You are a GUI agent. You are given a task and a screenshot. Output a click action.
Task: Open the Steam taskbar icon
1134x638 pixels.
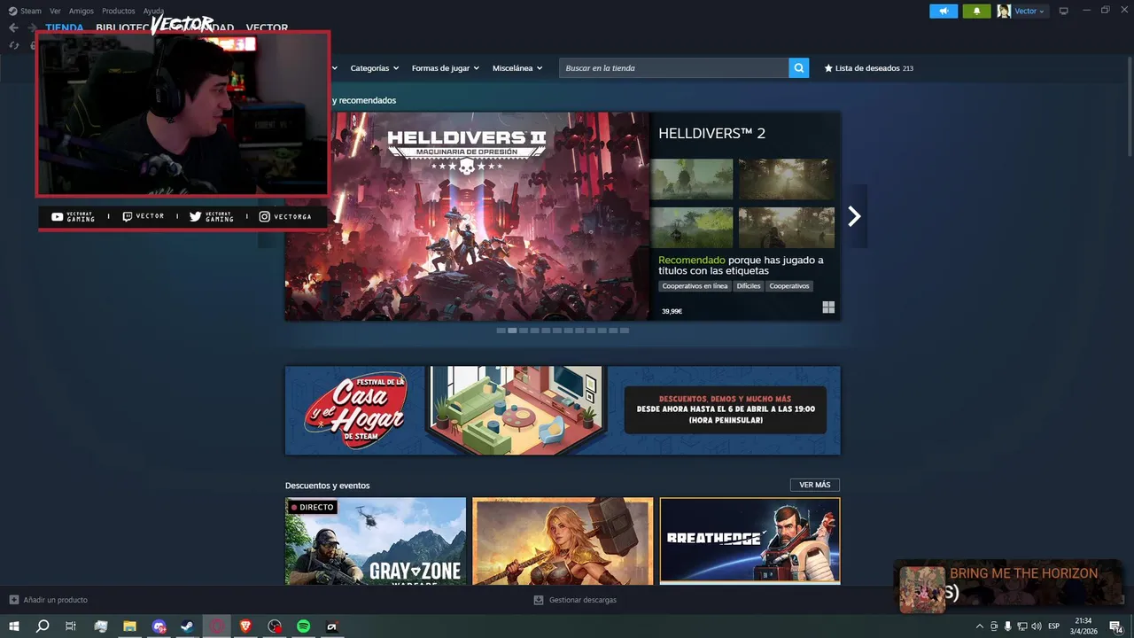(x=187, y=626)
